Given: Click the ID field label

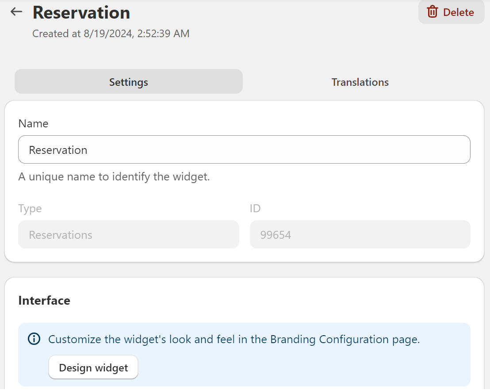Looking at the screenshot, I should click(255, 208).
